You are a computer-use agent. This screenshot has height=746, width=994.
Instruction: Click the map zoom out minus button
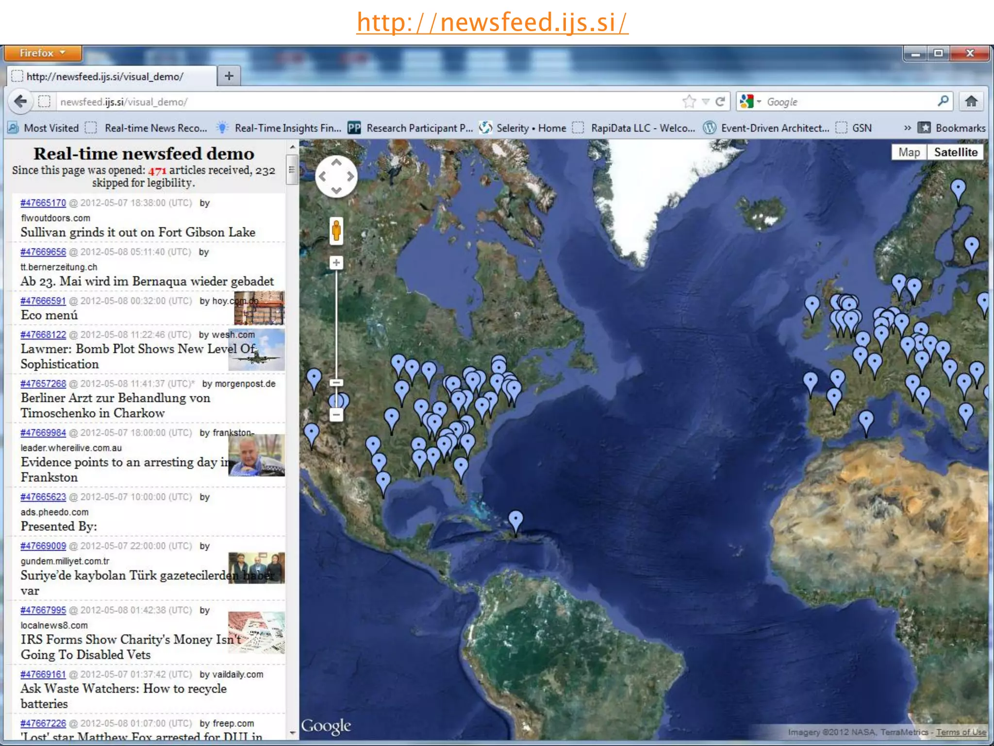click(x=336, y=414)
